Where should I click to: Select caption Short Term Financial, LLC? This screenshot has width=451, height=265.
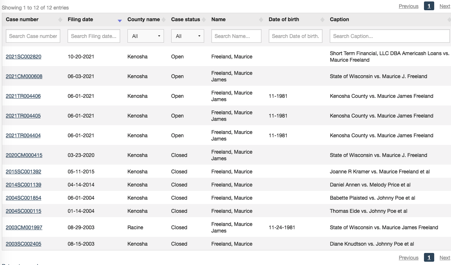tap(389, 57)
